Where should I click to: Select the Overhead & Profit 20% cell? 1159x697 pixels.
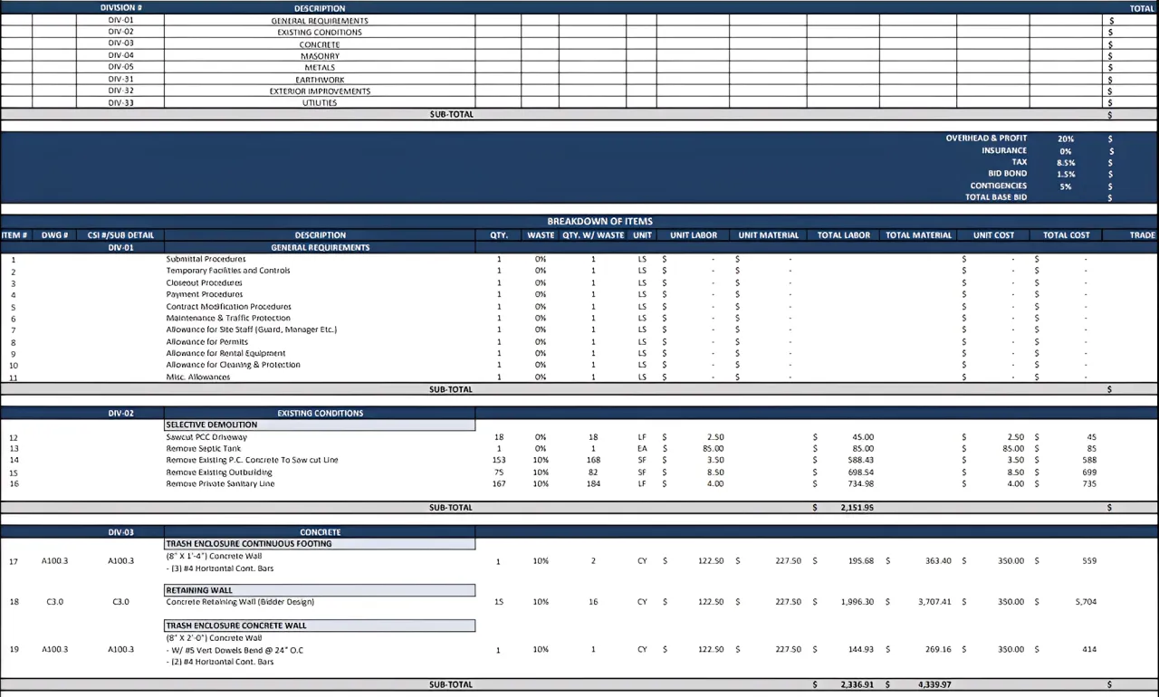(x=1065, y=138)
